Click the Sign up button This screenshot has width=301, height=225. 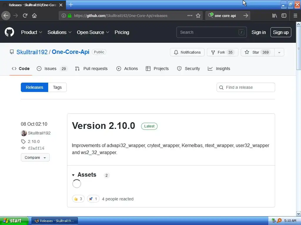click(281, 32)
